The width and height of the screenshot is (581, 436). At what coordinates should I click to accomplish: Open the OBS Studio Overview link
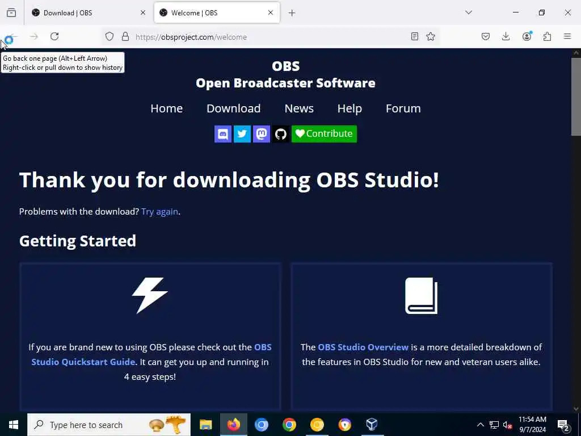pyautogui.click(x=363, y=347)
